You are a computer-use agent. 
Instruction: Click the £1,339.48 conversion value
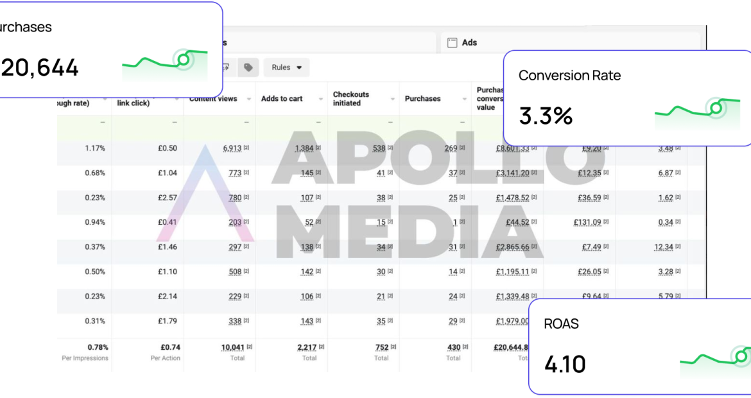[x=512, y=297]
